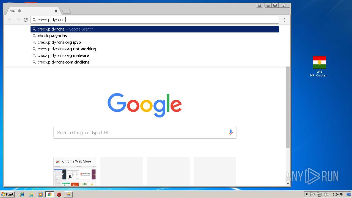Click the page vertical scrollbar
Screen dimensions: 352x198
[288, 107]
